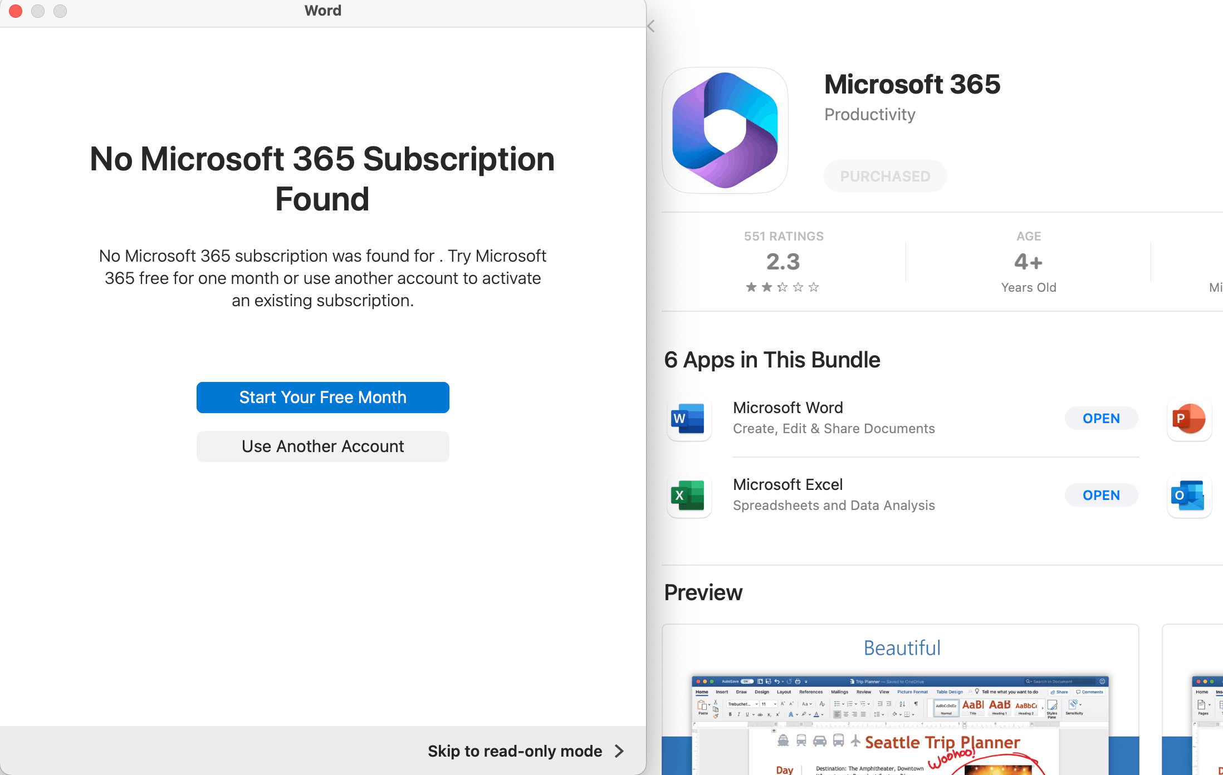The image size is (1223, 775).
Task: Select Microsoft Excel bundle title
Action: click(787, 484)
